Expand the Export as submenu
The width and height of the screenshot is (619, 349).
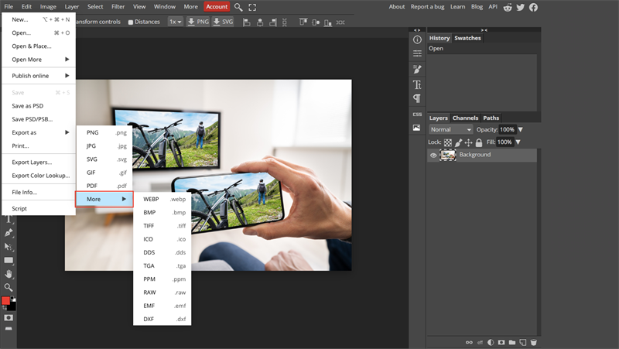pyautogui.click(x=38, y=132)
